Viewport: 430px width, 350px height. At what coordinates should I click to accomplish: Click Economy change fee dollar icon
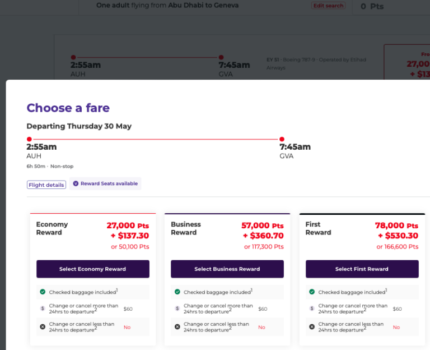tap(43, 308)
